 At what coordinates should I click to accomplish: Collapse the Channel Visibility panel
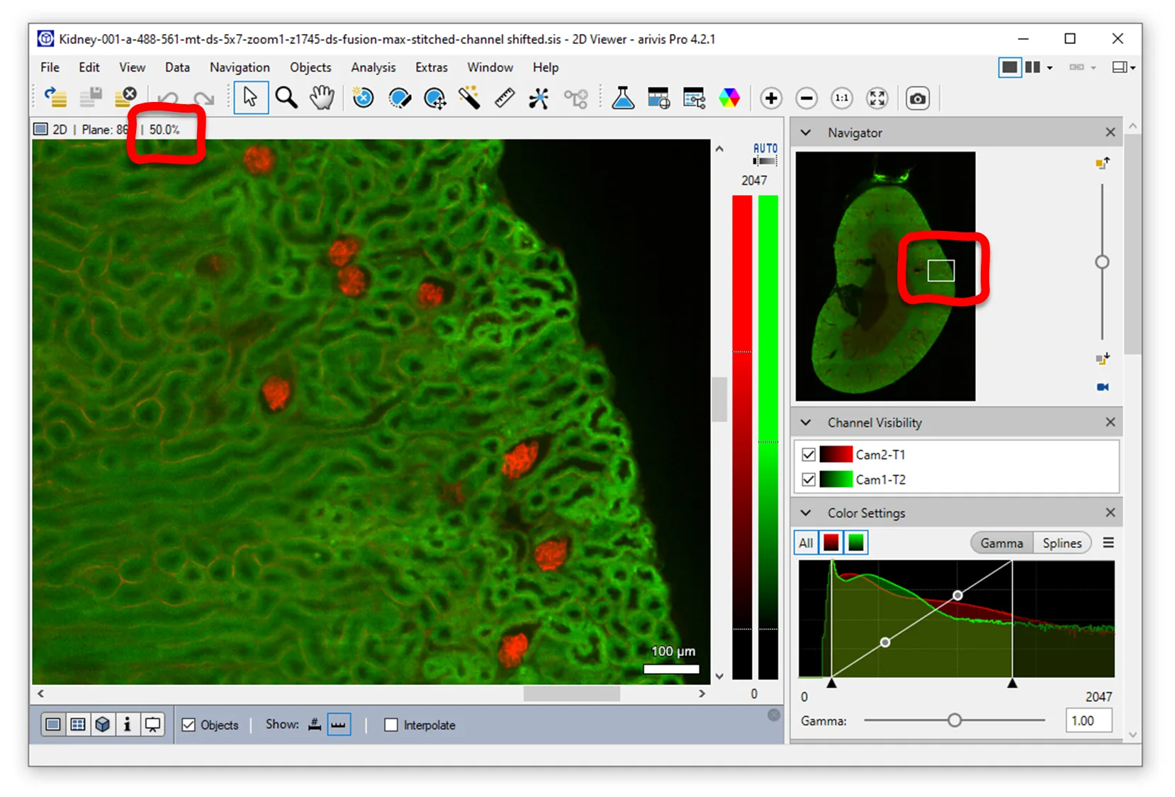(x=806, y=422)
